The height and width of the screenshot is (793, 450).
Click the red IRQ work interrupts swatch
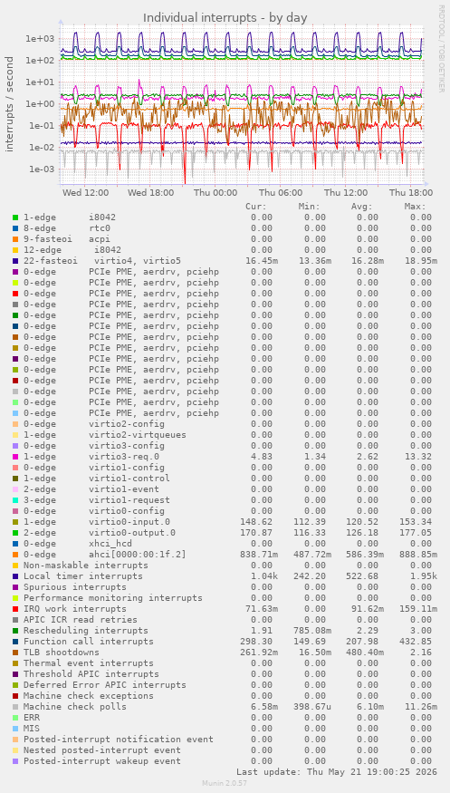[15, 609]
